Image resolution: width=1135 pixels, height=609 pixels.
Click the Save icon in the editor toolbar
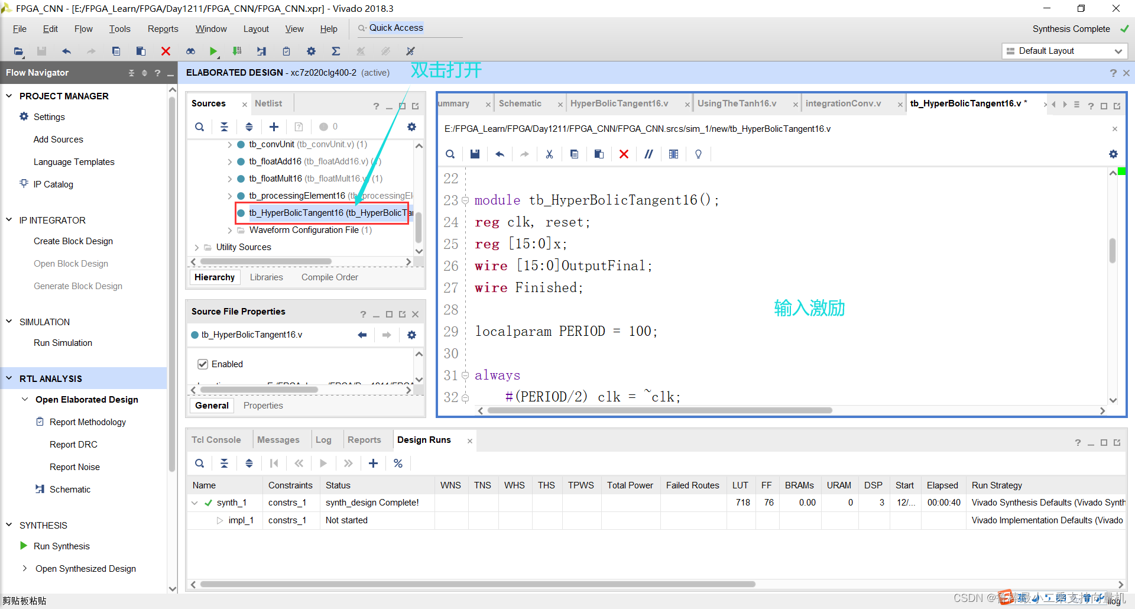(475, 154)
